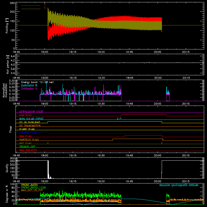Click the green 'FRONT_RATIO_1225' legend entry

pos(33,188)
